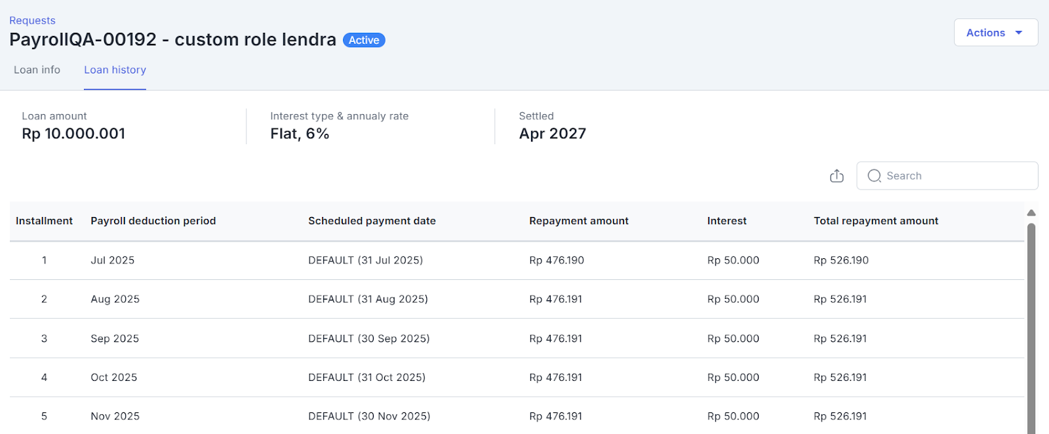Click the DEFAULT (30 Sep 2025) payment date
Viewport: 1049px width, 434px height.
368,338
